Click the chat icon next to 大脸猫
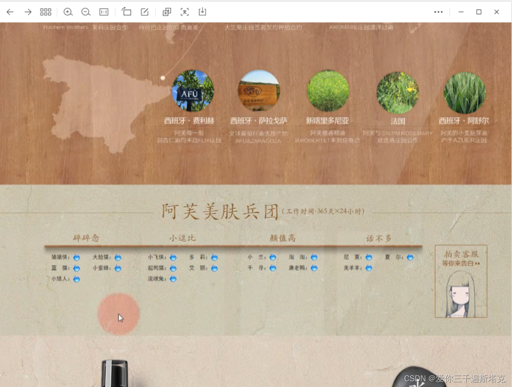 pyautogui.click(x=118, y=258)
